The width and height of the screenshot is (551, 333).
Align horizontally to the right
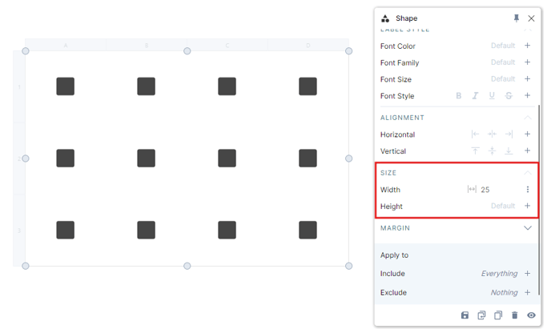pyautogui.click(x=509, y=134)
